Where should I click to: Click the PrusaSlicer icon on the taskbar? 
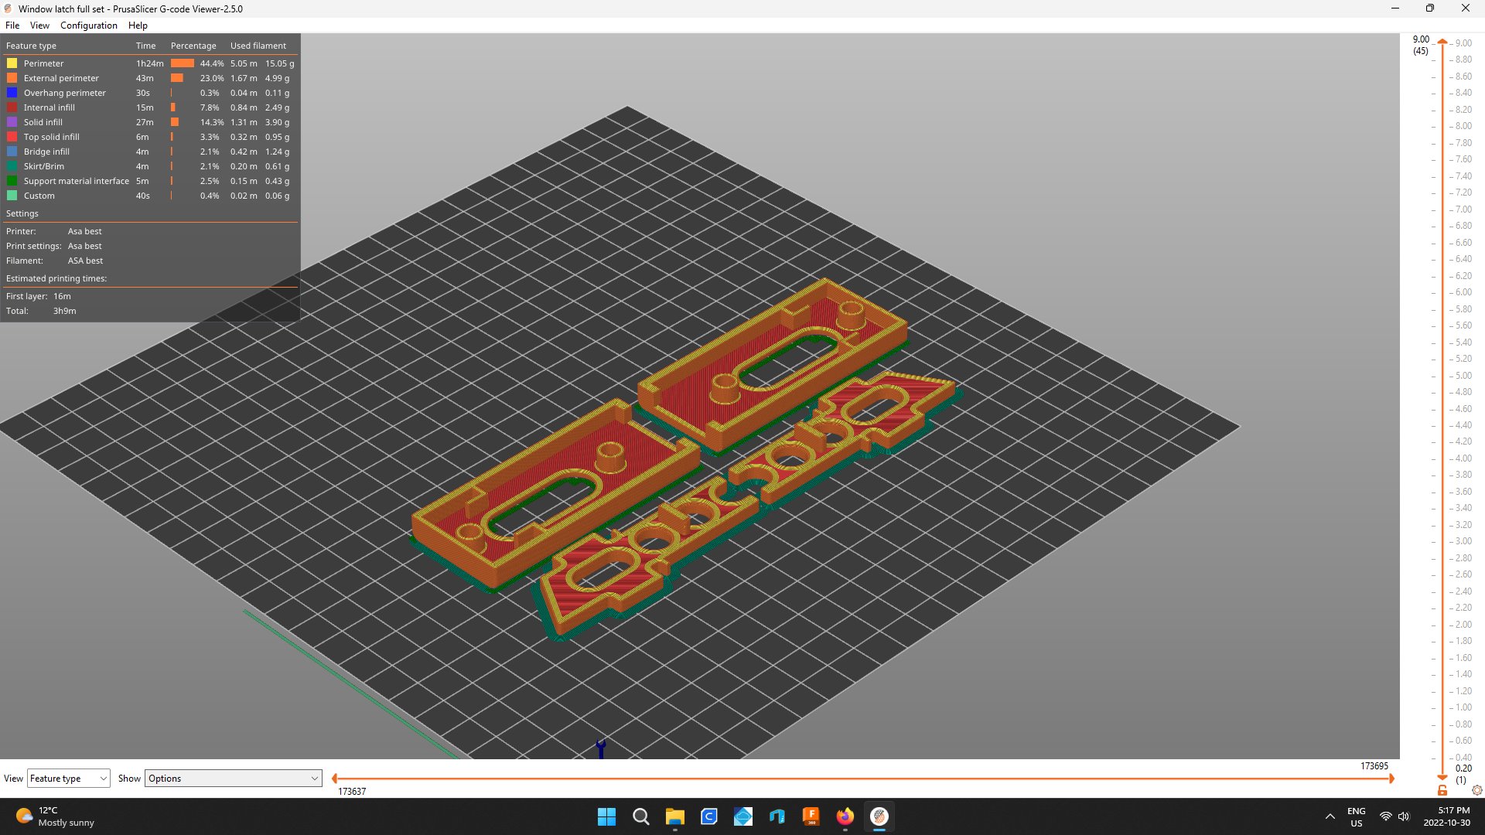879,816
